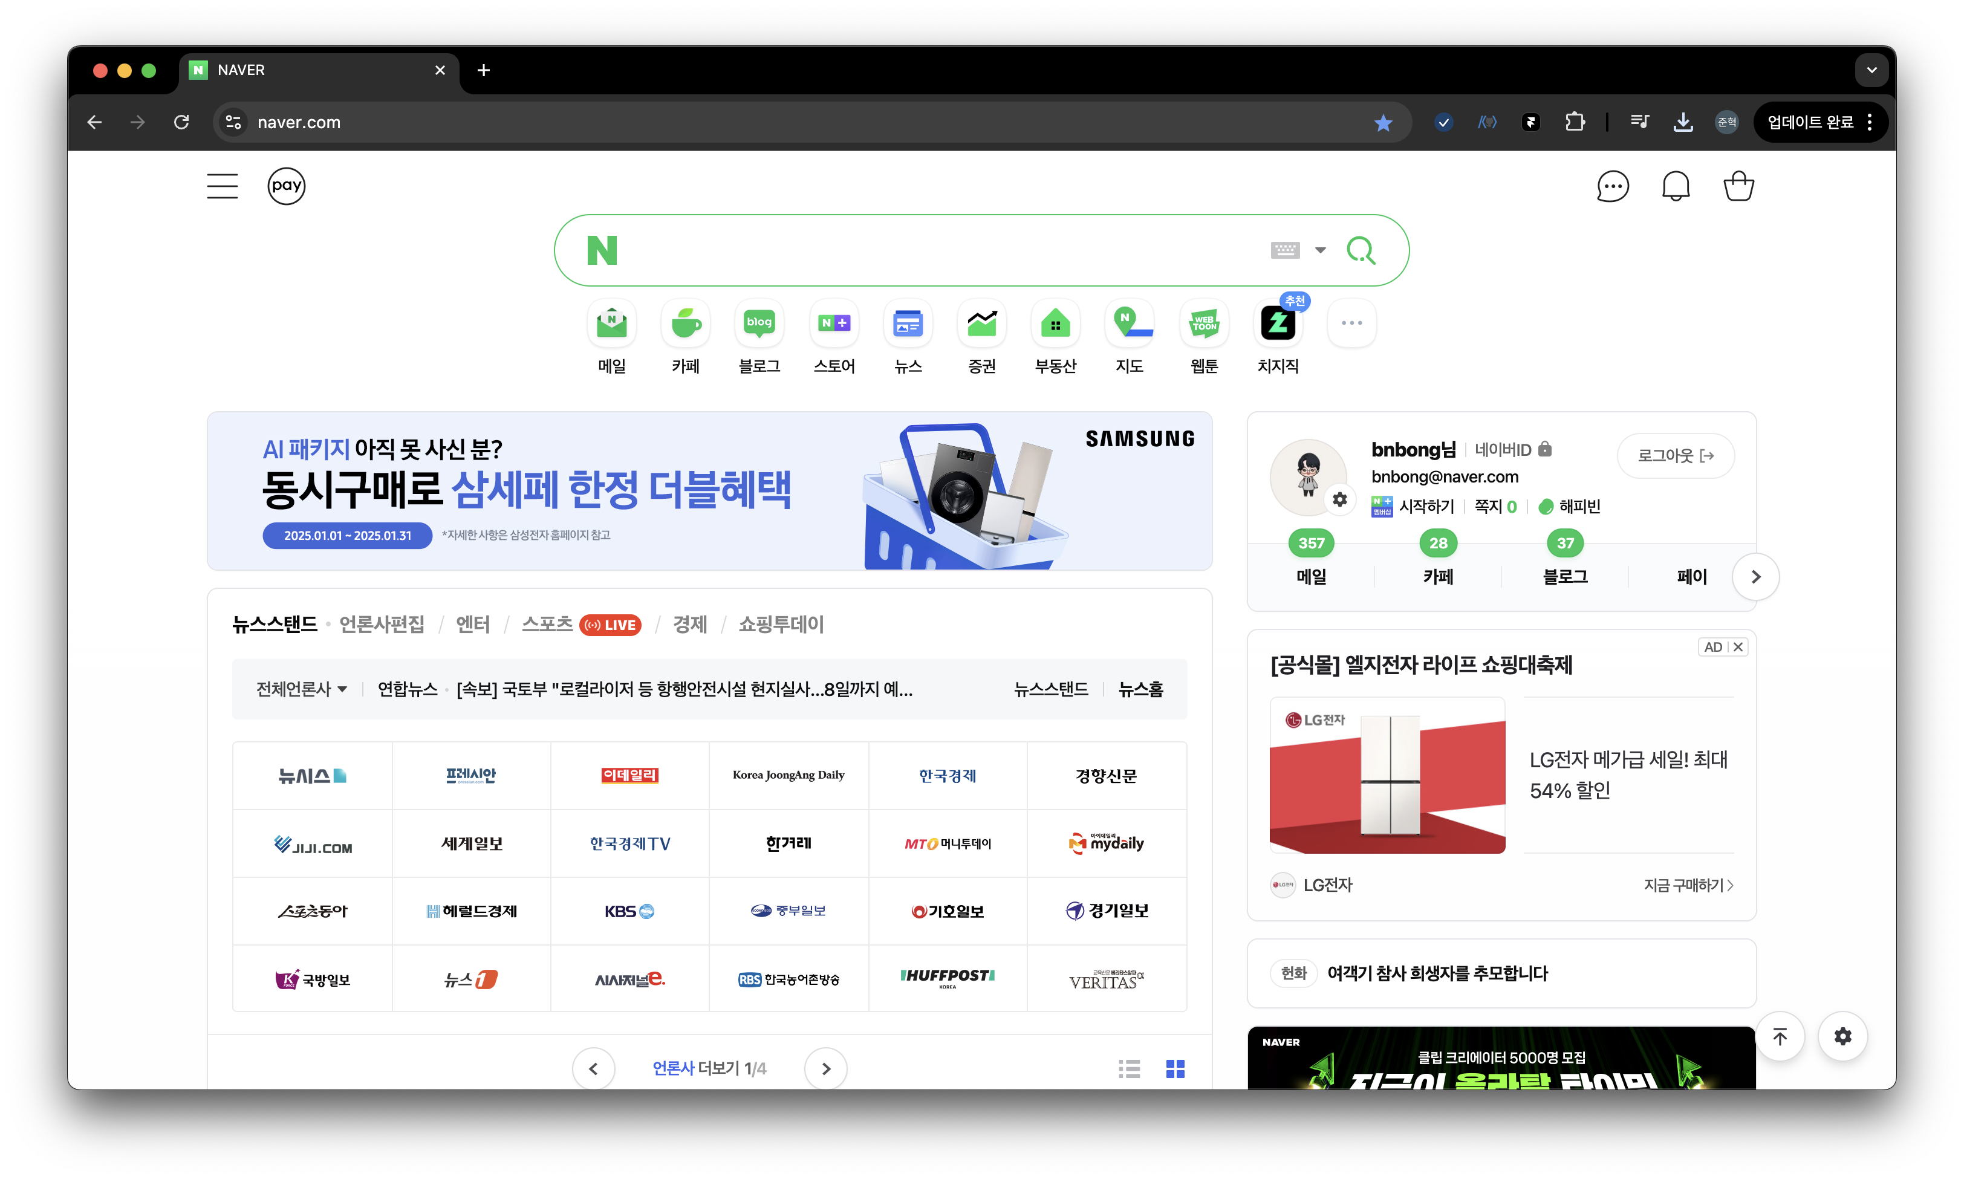The height and width of the screenshot is (1179, 1964).
Task: Open the 부동산 shortcut icon
Action: (1056, 323)
